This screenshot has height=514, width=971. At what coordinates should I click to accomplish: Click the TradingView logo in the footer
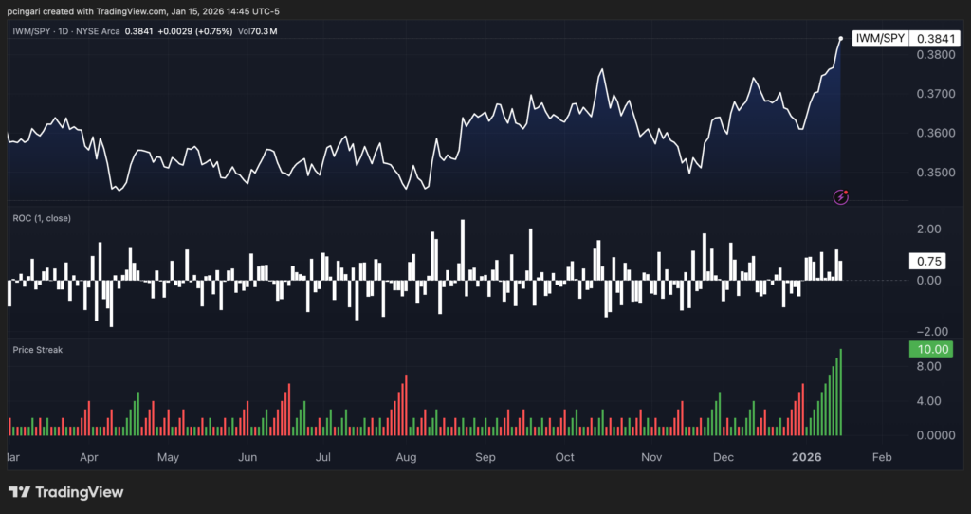point(65,492)
